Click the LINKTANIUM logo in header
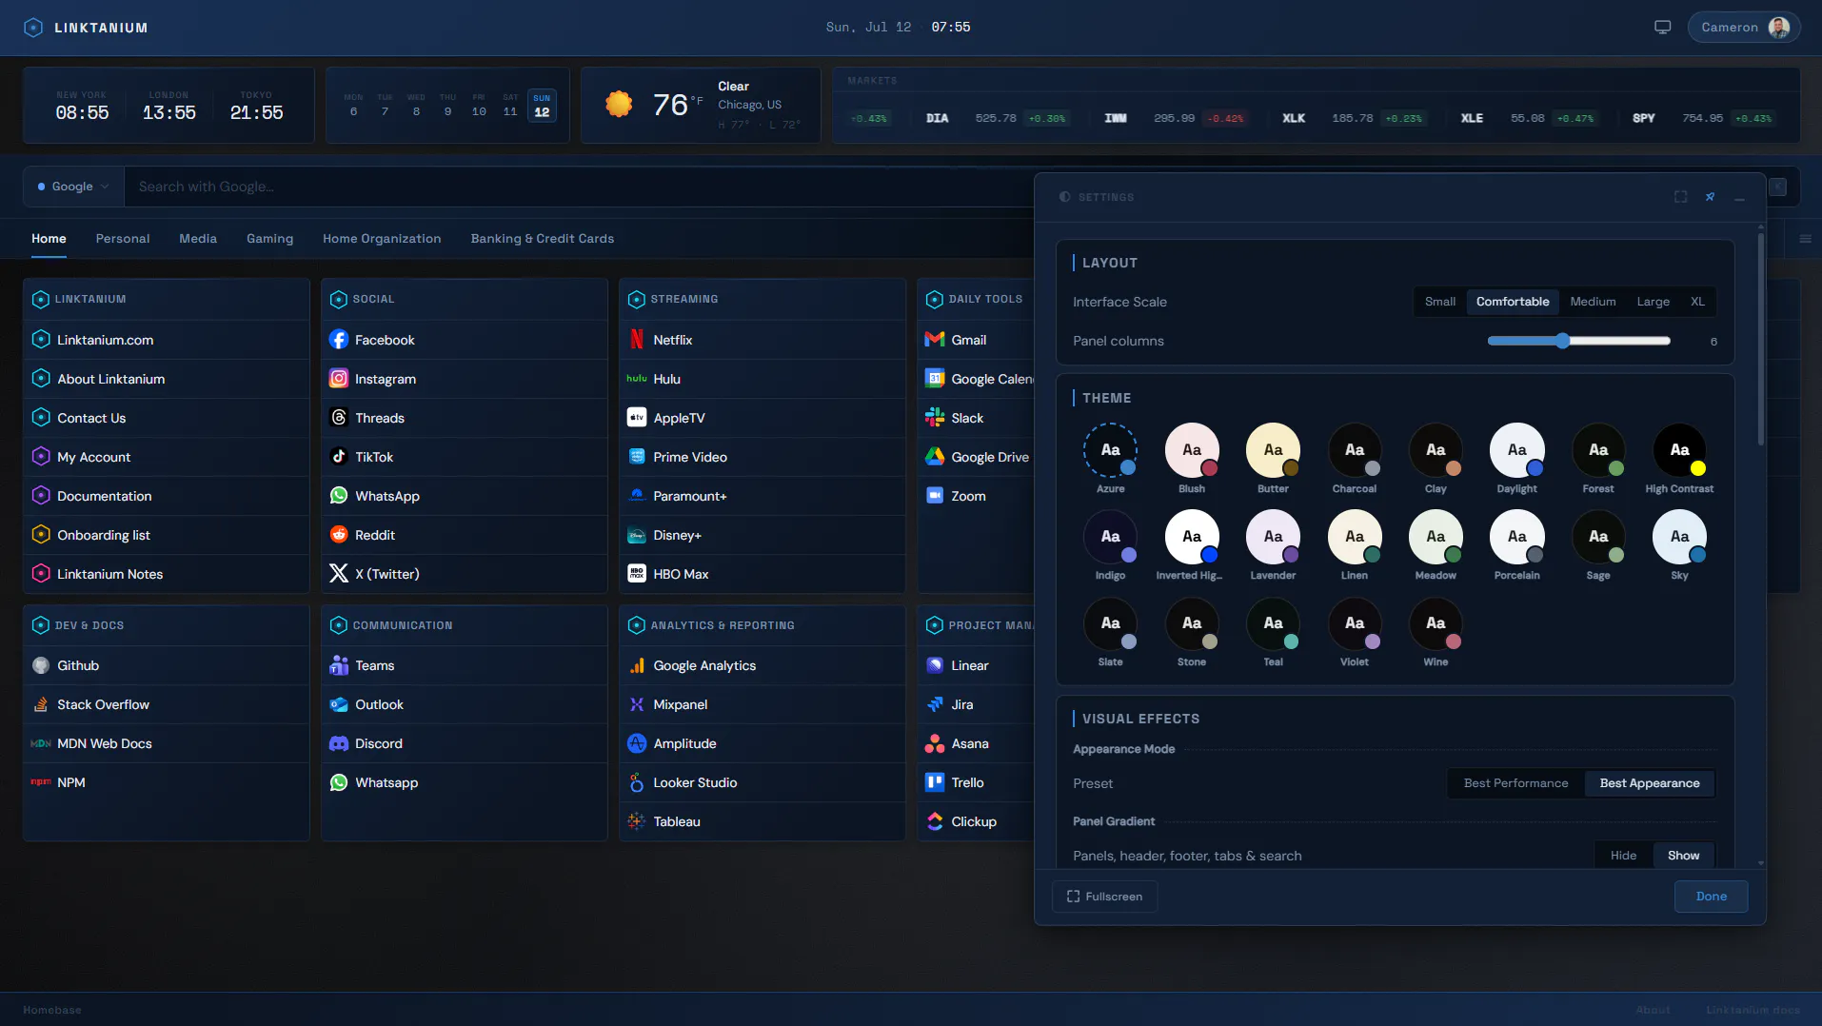The width and height of the screenshot is (1822, 1026). (86, 28)
